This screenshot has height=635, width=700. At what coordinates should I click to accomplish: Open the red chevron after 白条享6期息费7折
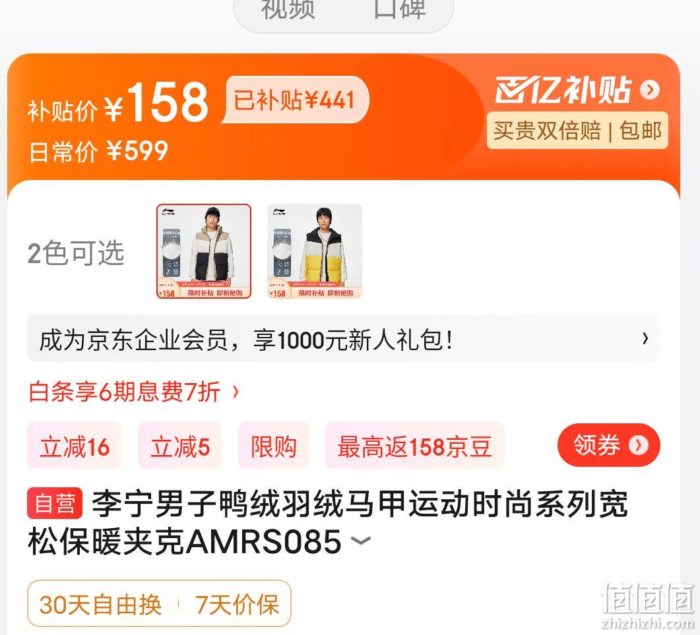(236, 392)
